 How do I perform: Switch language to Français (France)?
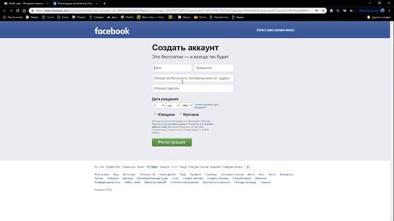point(198,167)
